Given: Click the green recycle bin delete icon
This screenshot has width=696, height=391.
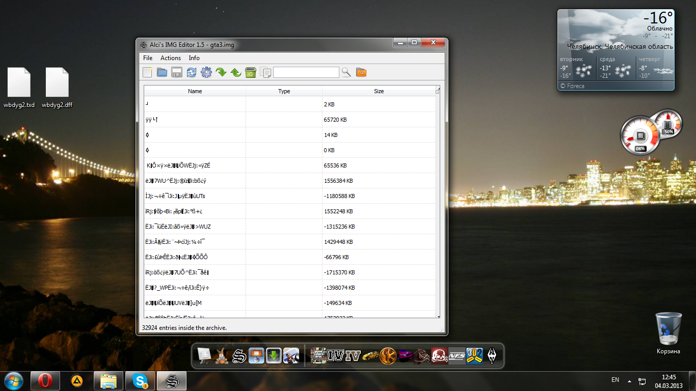Looking at the screenshot, I should click(251, 72).
